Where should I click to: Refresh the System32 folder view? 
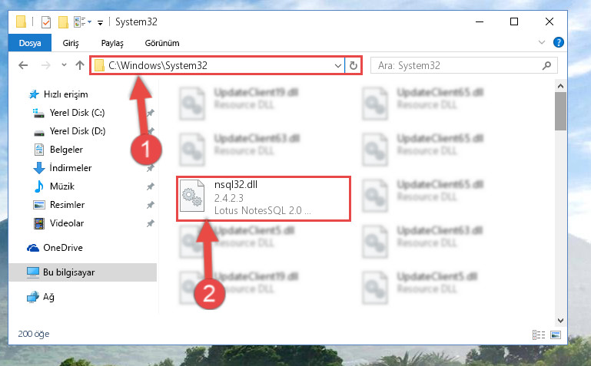coord(354,66)
